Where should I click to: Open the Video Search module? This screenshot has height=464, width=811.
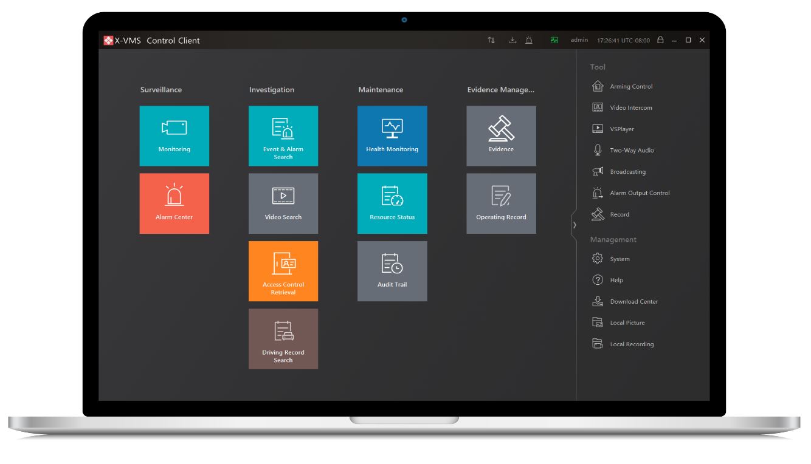283,203
